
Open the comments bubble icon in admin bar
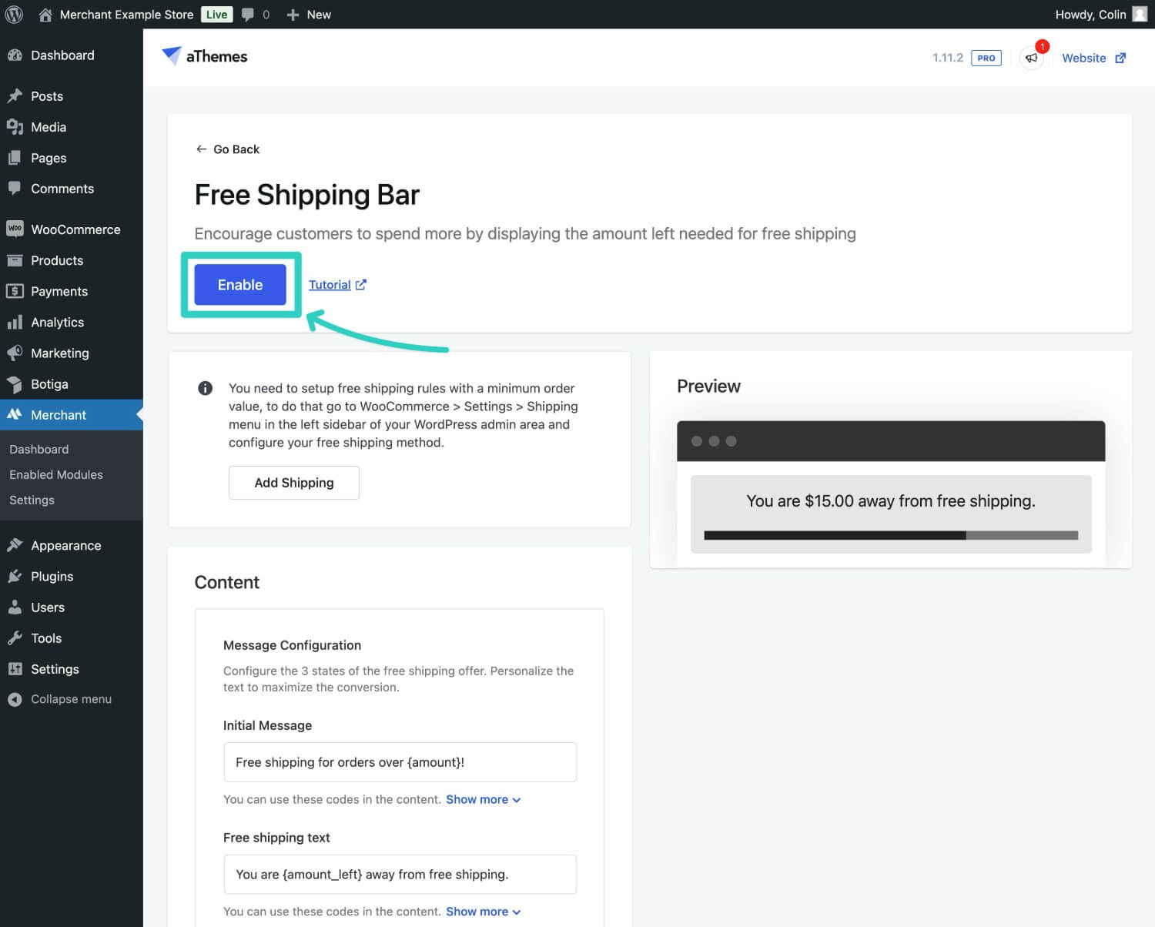pos(248,15)
